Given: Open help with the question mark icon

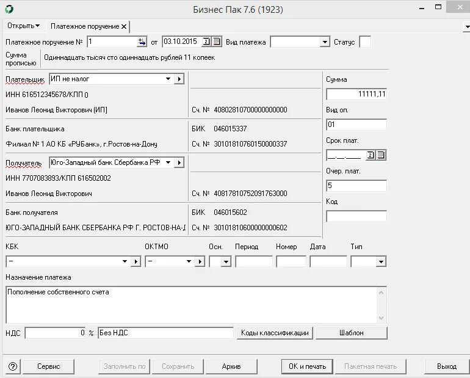Looking at the screenshot, I should tap(13, 366).
